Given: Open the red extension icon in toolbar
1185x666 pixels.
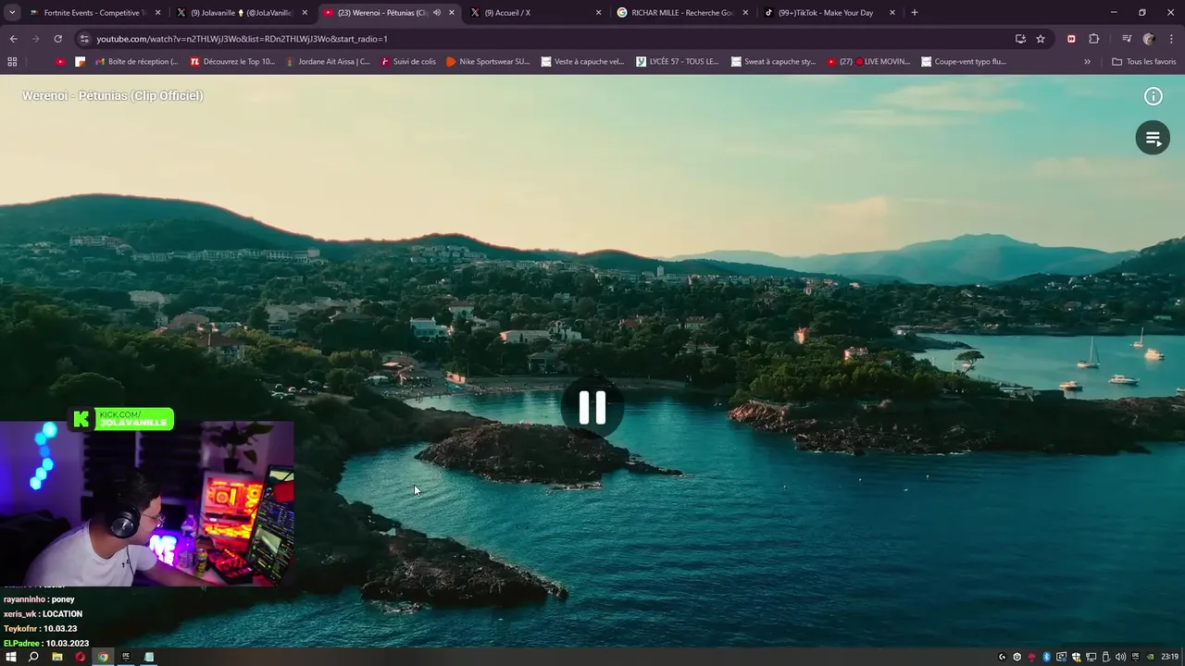Looking at the screenshot, I should [1071, 39].
